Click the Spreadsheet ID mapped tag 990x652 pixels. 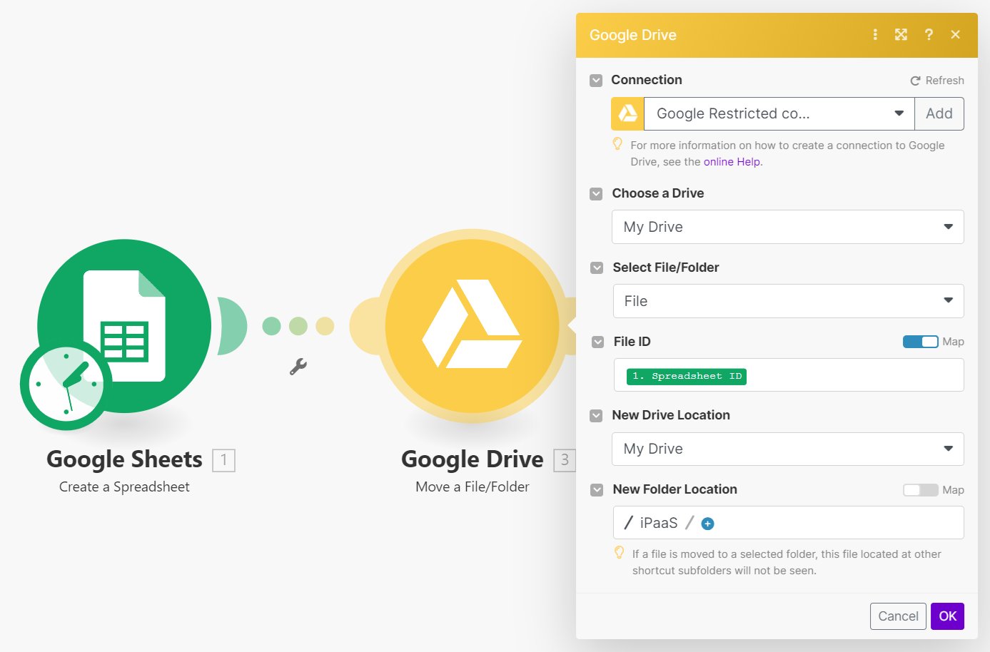pos(687,376)
